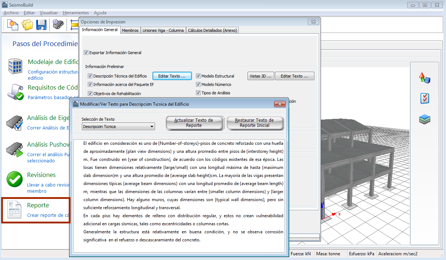Click the 3D shapes icon in right panel
446x260 pixels.
pyautogui.click(x=424, y=78)
